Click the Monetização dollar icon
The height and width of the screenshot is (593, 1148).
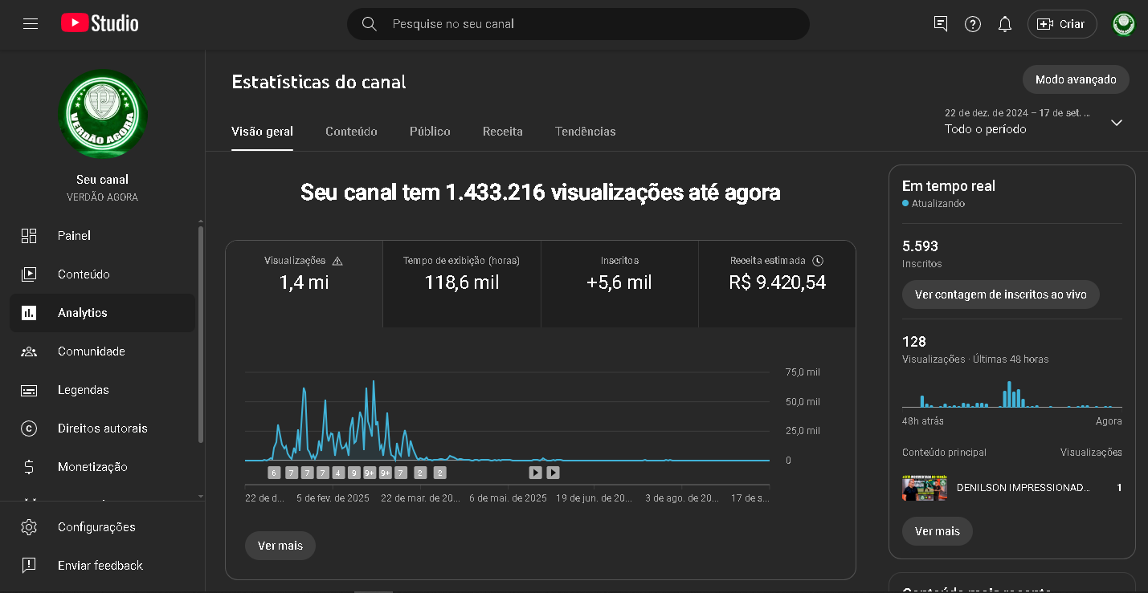(29, 467)
